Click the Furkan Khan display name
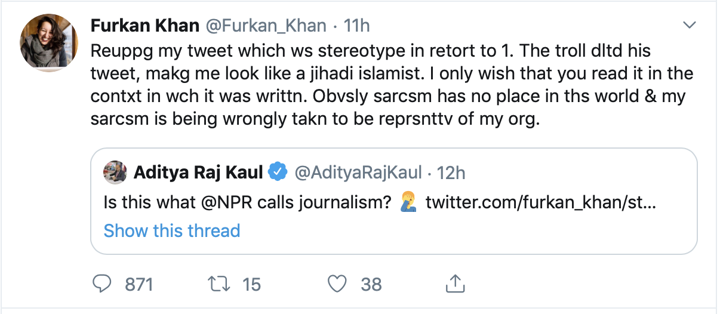 pos(145,26)
